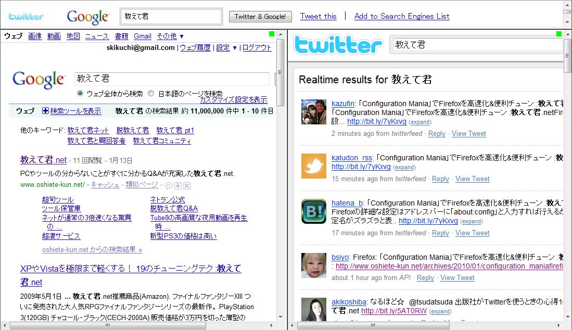The height and width of the screenshot is (330, 572).
Task: Click the oshiete-kun.net からの検索結果 » link
Action: (x=92, y=250)
